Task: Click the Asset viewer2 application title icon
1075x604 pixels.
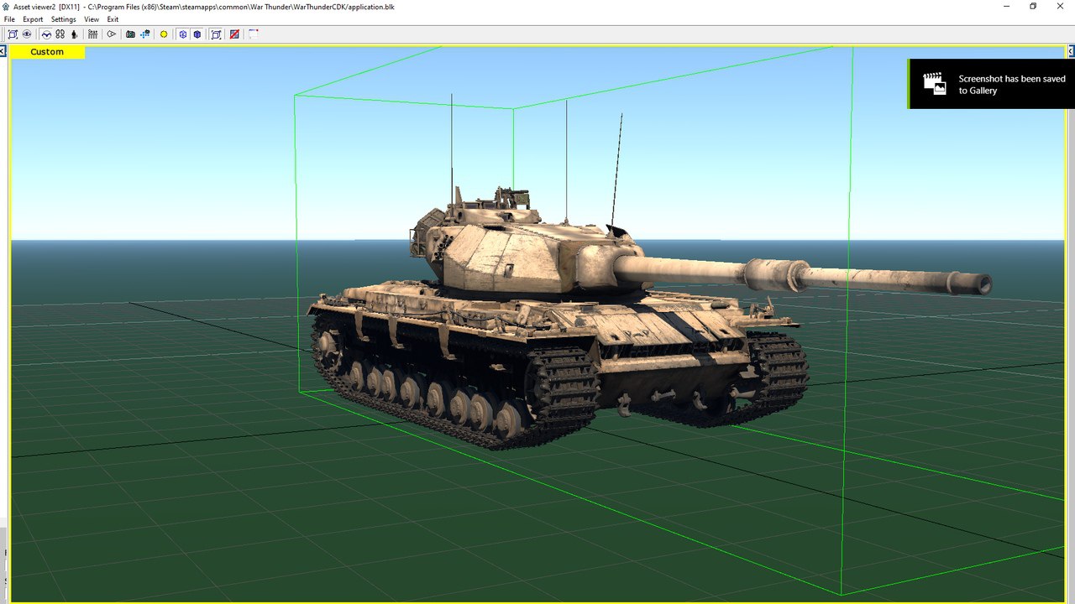Action: (x=6, y=6)
